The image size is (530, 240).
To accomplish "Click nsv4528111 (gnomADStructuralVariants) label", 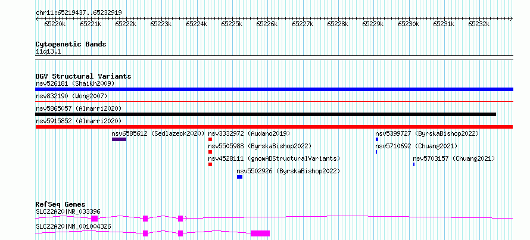I will [x=274, y=158].
